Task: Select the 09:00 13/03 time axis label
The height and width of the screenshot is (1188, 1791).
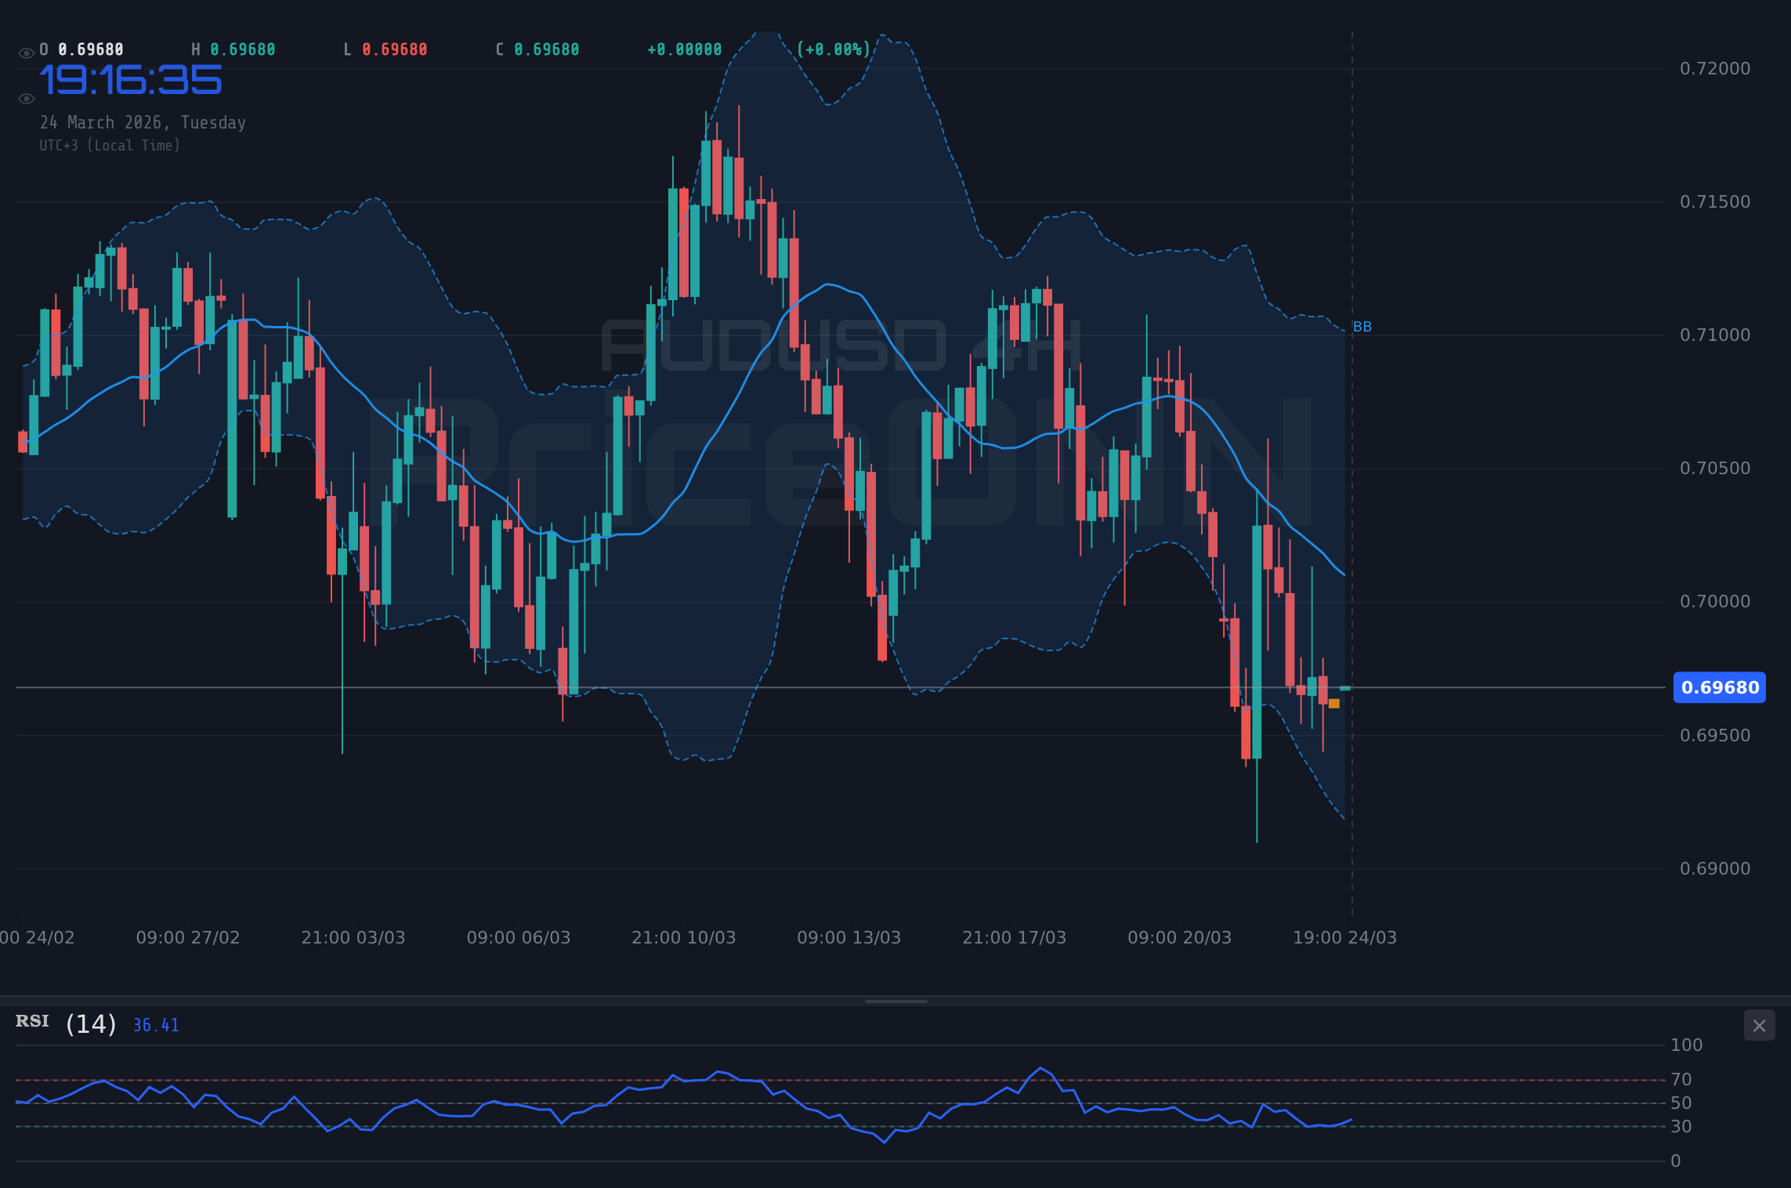Action: pyautogui.click(x=848, y=937)
